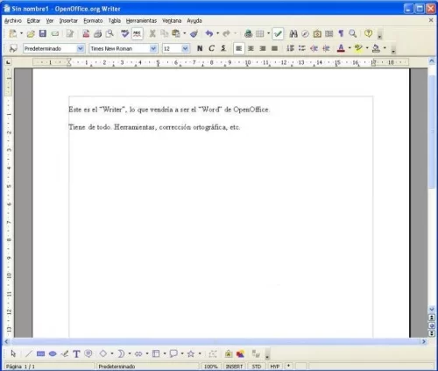Apply highlighting color marker
This screenshot has height=371, width=438.
358,48
